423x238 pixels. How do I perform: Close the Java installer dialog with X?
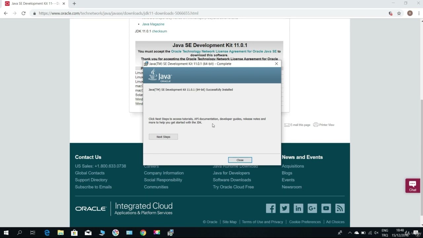point(277,63)
